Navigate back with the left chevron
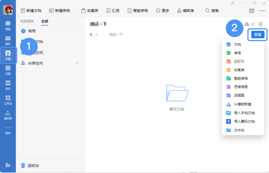Viewport: 269px width, 173px height. [x=91, y=35]
